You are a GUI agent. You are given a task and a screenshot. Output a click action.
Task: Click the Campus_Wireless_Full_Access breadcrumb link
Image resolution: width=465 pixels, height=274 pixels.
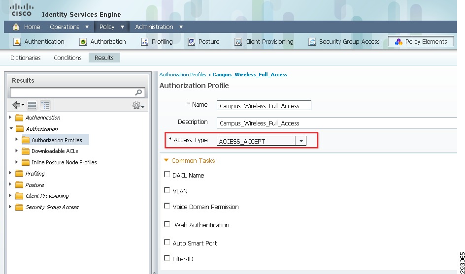(x=250, y=75)
